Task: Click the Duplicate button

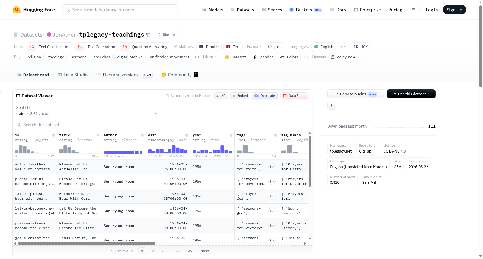Action: [x=265, y=96]
